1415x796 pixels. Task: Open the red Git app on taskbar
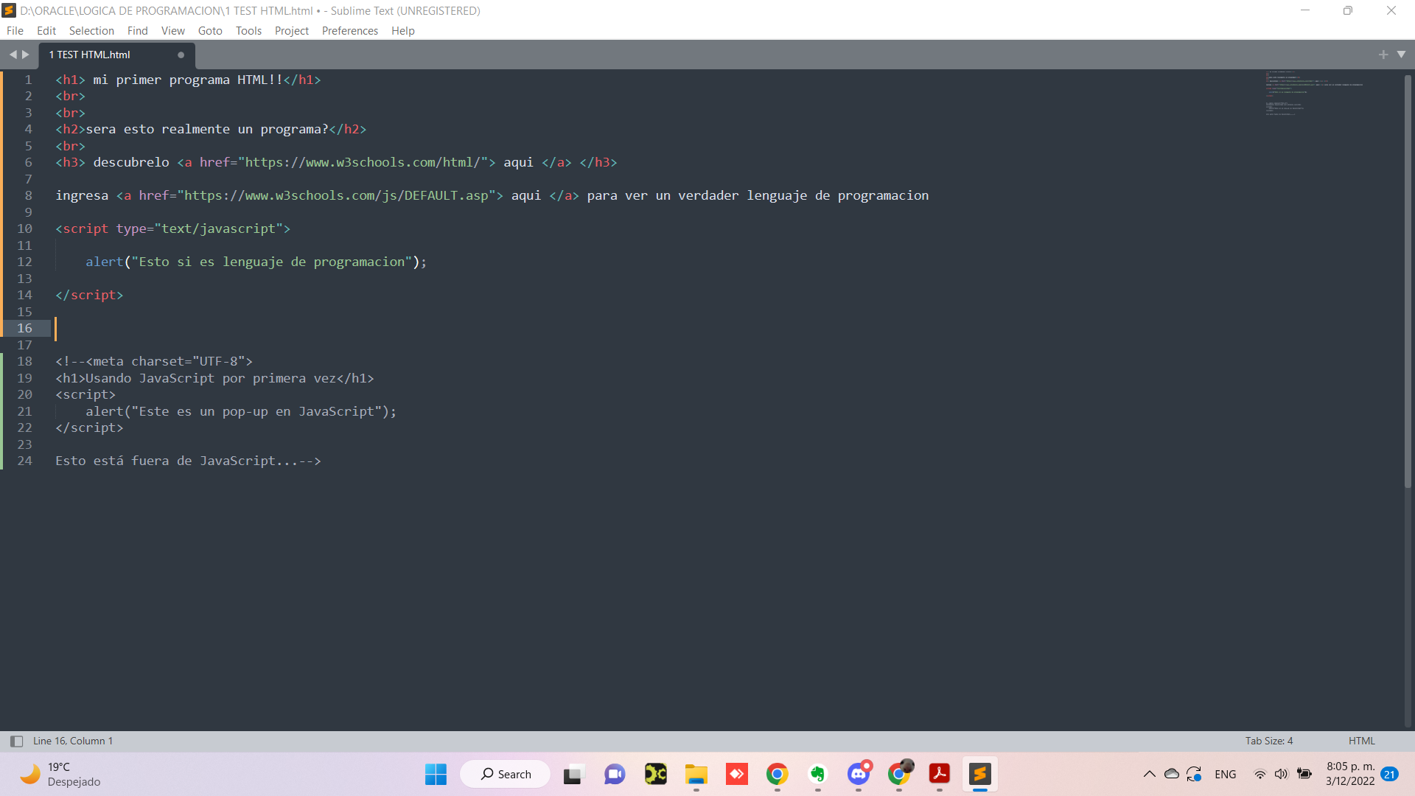point(736,774)
